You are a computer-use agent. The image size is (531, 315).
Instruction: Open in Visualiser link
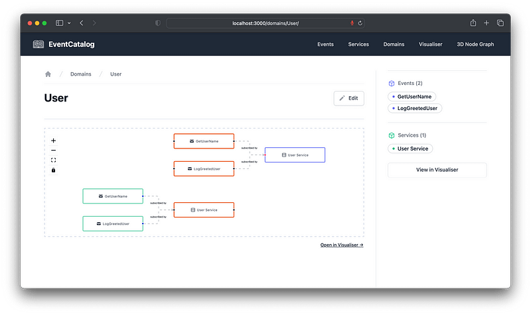coord(342,245)
